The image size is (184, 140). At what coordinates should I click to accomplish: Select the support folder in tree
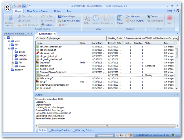click(17, 70)
